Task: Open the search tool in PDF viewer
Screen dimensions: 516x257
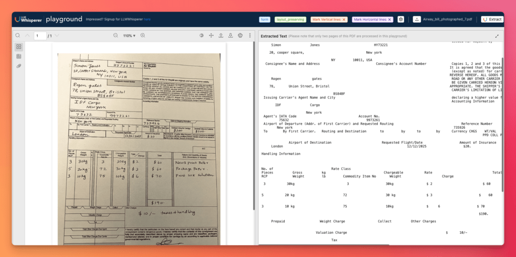Action: click(x=18, y=36)
